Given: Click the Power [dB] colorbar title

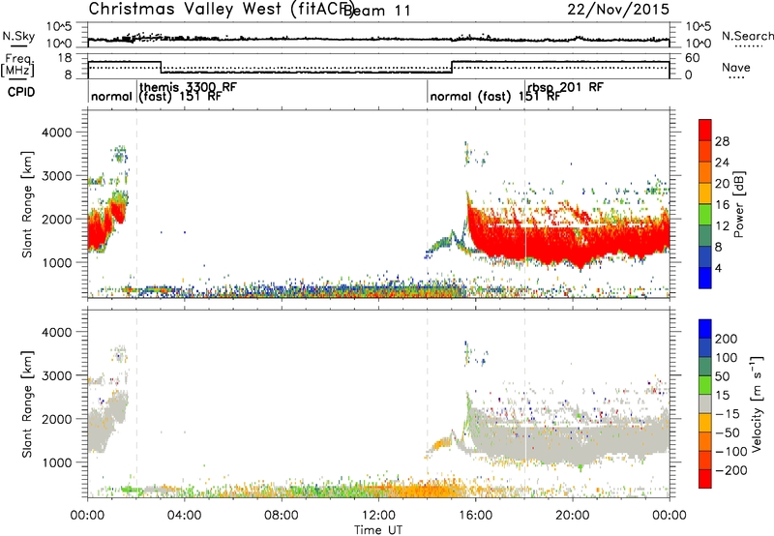Looking at the screenshot, I should pos(738,204).
